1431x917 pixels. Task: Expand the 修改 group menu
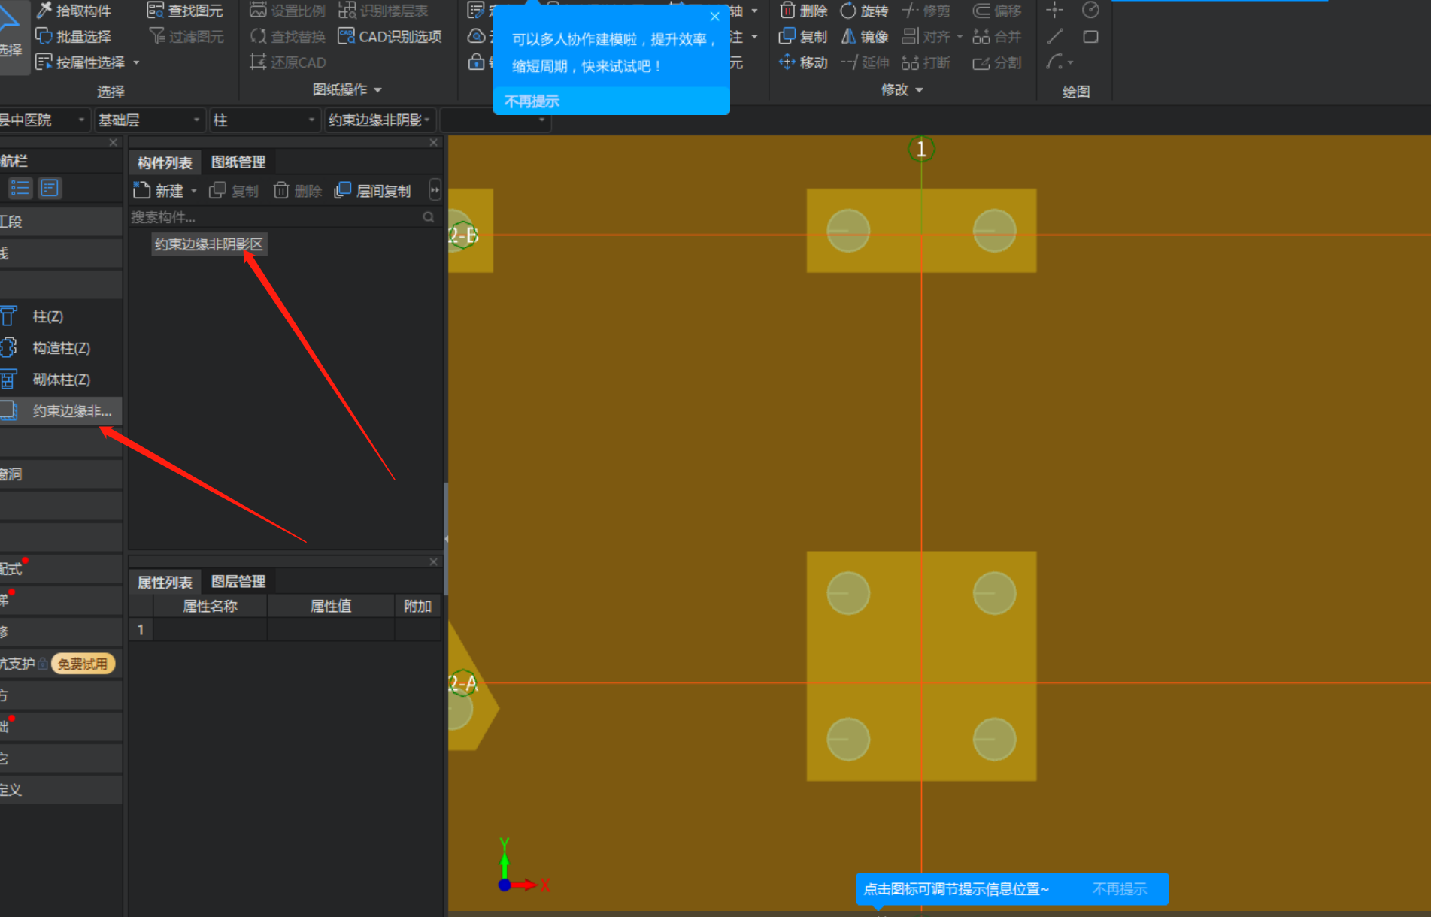(902, 89)
